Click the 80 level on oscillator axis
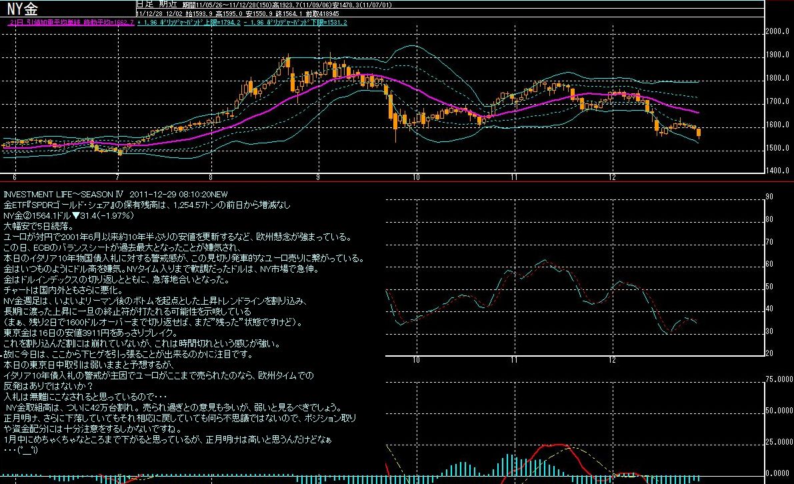This screenshot has height=484, width=794. 769,220
